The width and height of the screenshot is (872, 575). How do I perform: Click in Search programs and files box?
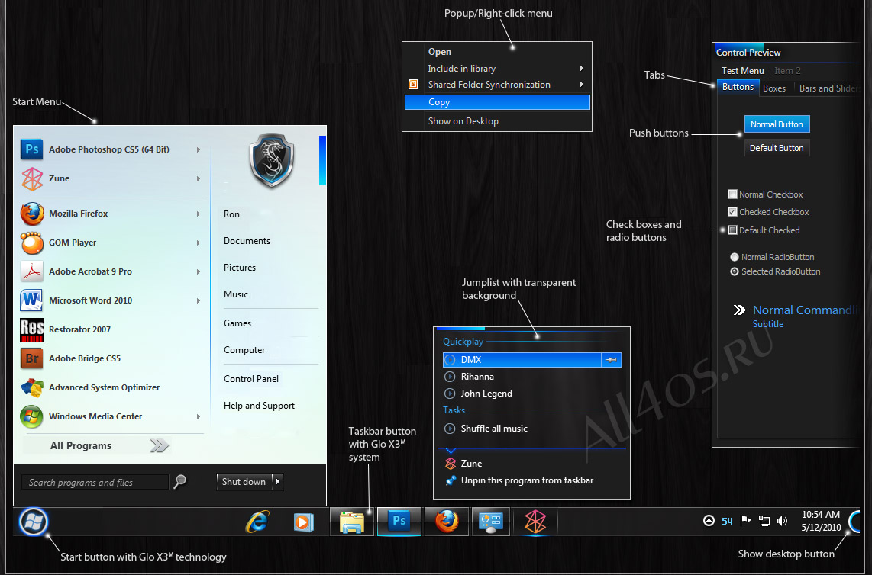tap(95, 482)
